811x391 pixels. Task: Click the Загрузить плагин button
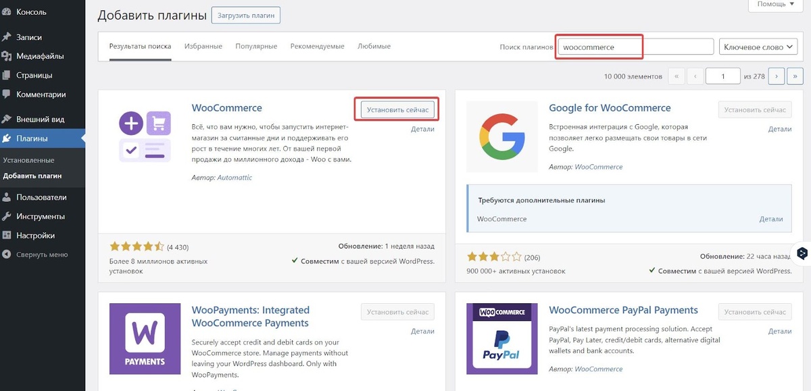tap(245, 15)
